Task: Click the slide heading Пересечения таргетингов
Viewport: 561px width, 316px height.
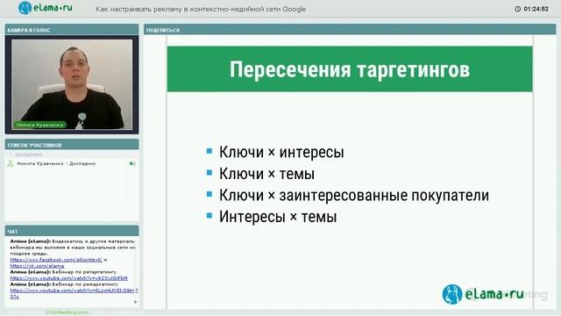Action: point(350,69)
